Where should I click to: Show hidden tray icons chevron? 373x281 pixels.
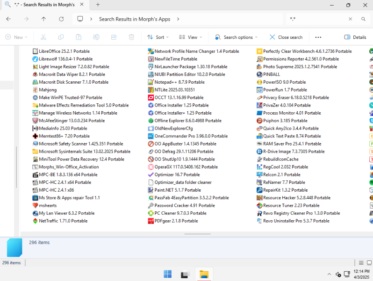(329, 274)
